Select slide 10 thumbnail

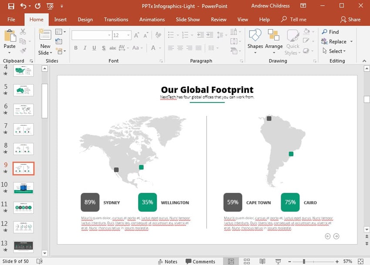[24, 188]
